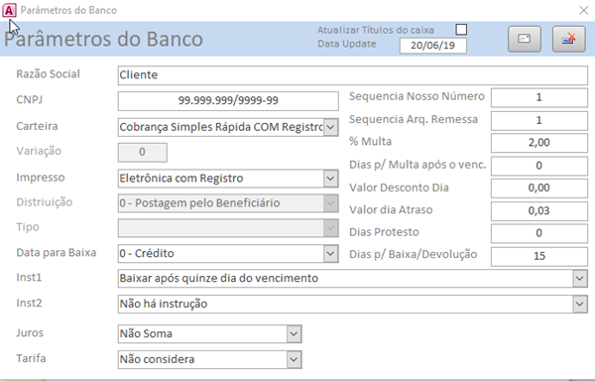The image size is (595, 381).
Task: Close the Parâmetros do Banco window
Action: coord(584,10)
